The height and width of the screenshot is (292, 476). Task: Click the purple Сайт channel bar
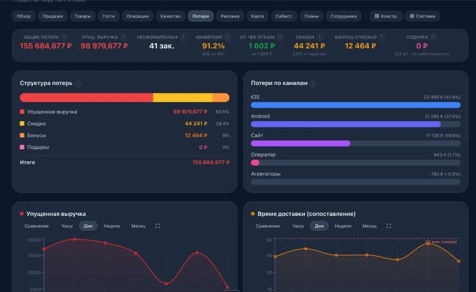pyautogui.click(x=301, y=143)
